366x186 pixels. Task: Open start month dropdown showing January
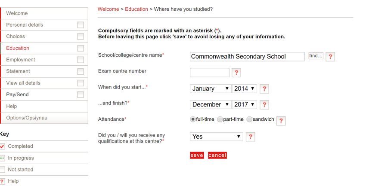[211, 88]
